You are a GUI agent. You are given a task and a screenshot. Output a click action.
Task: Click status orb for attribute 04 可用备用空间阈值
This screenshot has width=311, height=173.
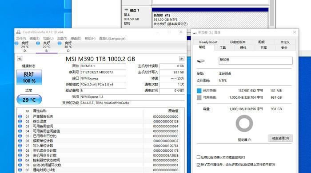coord(20,131)
